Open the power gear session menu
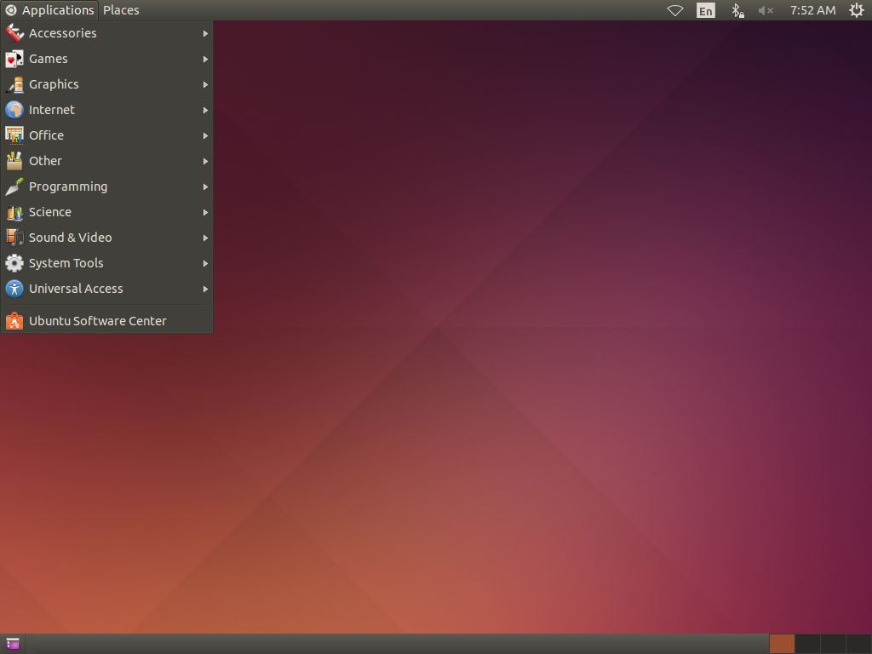 [857, 10]
